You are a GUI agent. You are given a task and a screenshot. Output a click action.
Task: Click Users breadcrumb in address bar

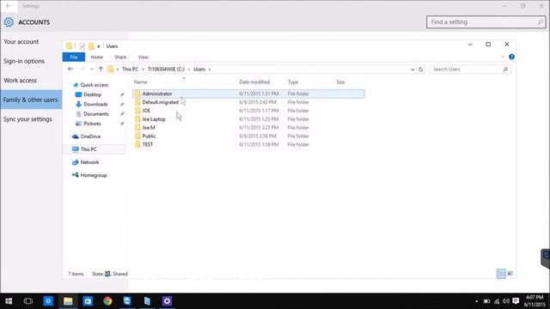(x=199, y=70)
